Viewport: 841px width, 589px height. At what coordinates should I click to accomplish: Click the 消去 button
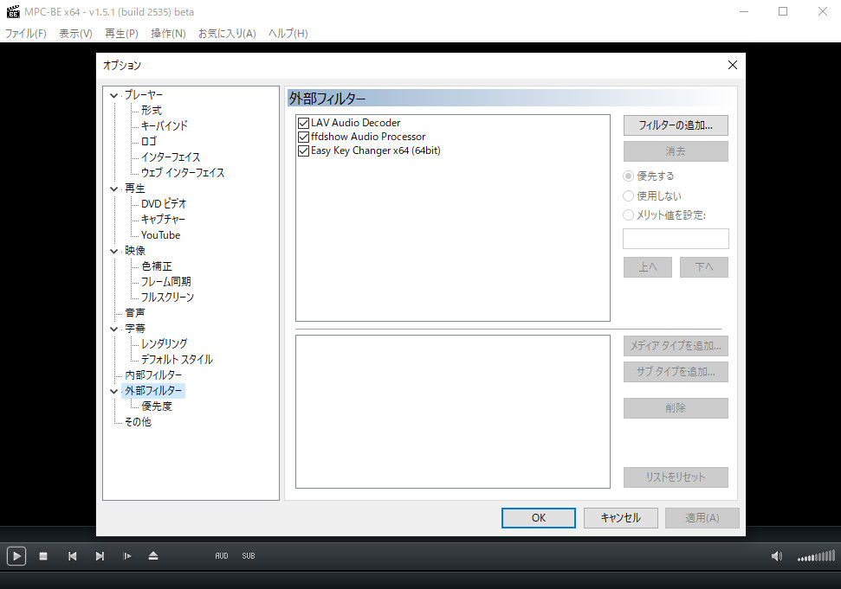point(676,151)
